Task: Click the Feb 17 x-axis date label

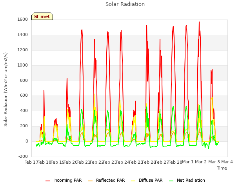Action: (31, 162)
